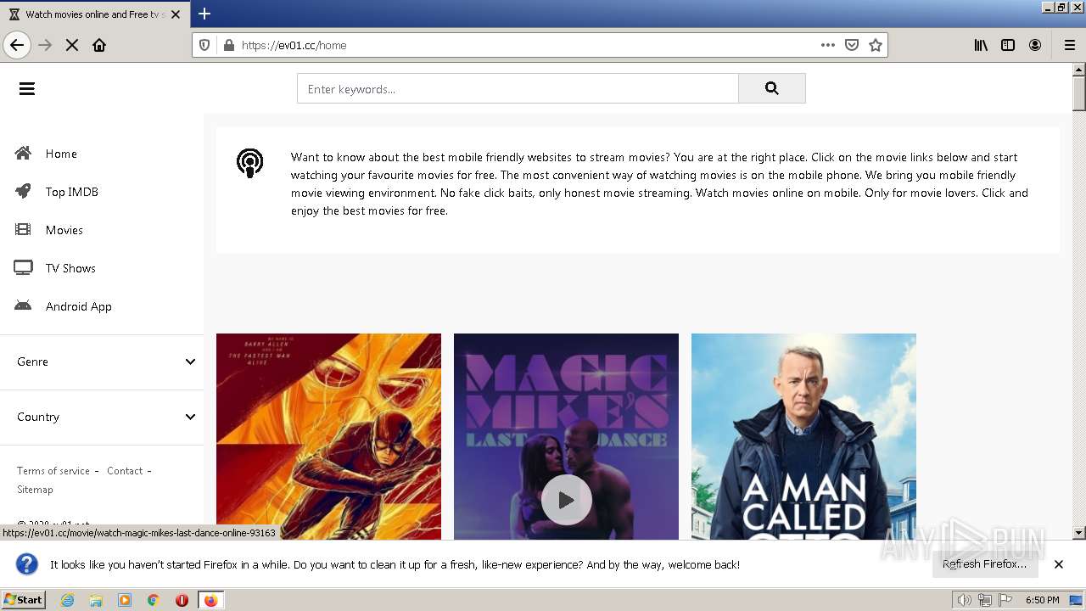Open the Contact link
The height and width of the screenshot is (611, 1086).
[125, 471]
